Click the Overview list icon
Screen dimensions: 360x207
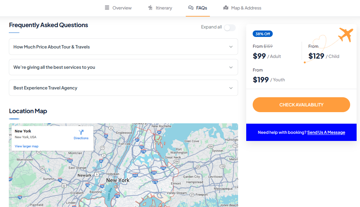tap(107, 8)
